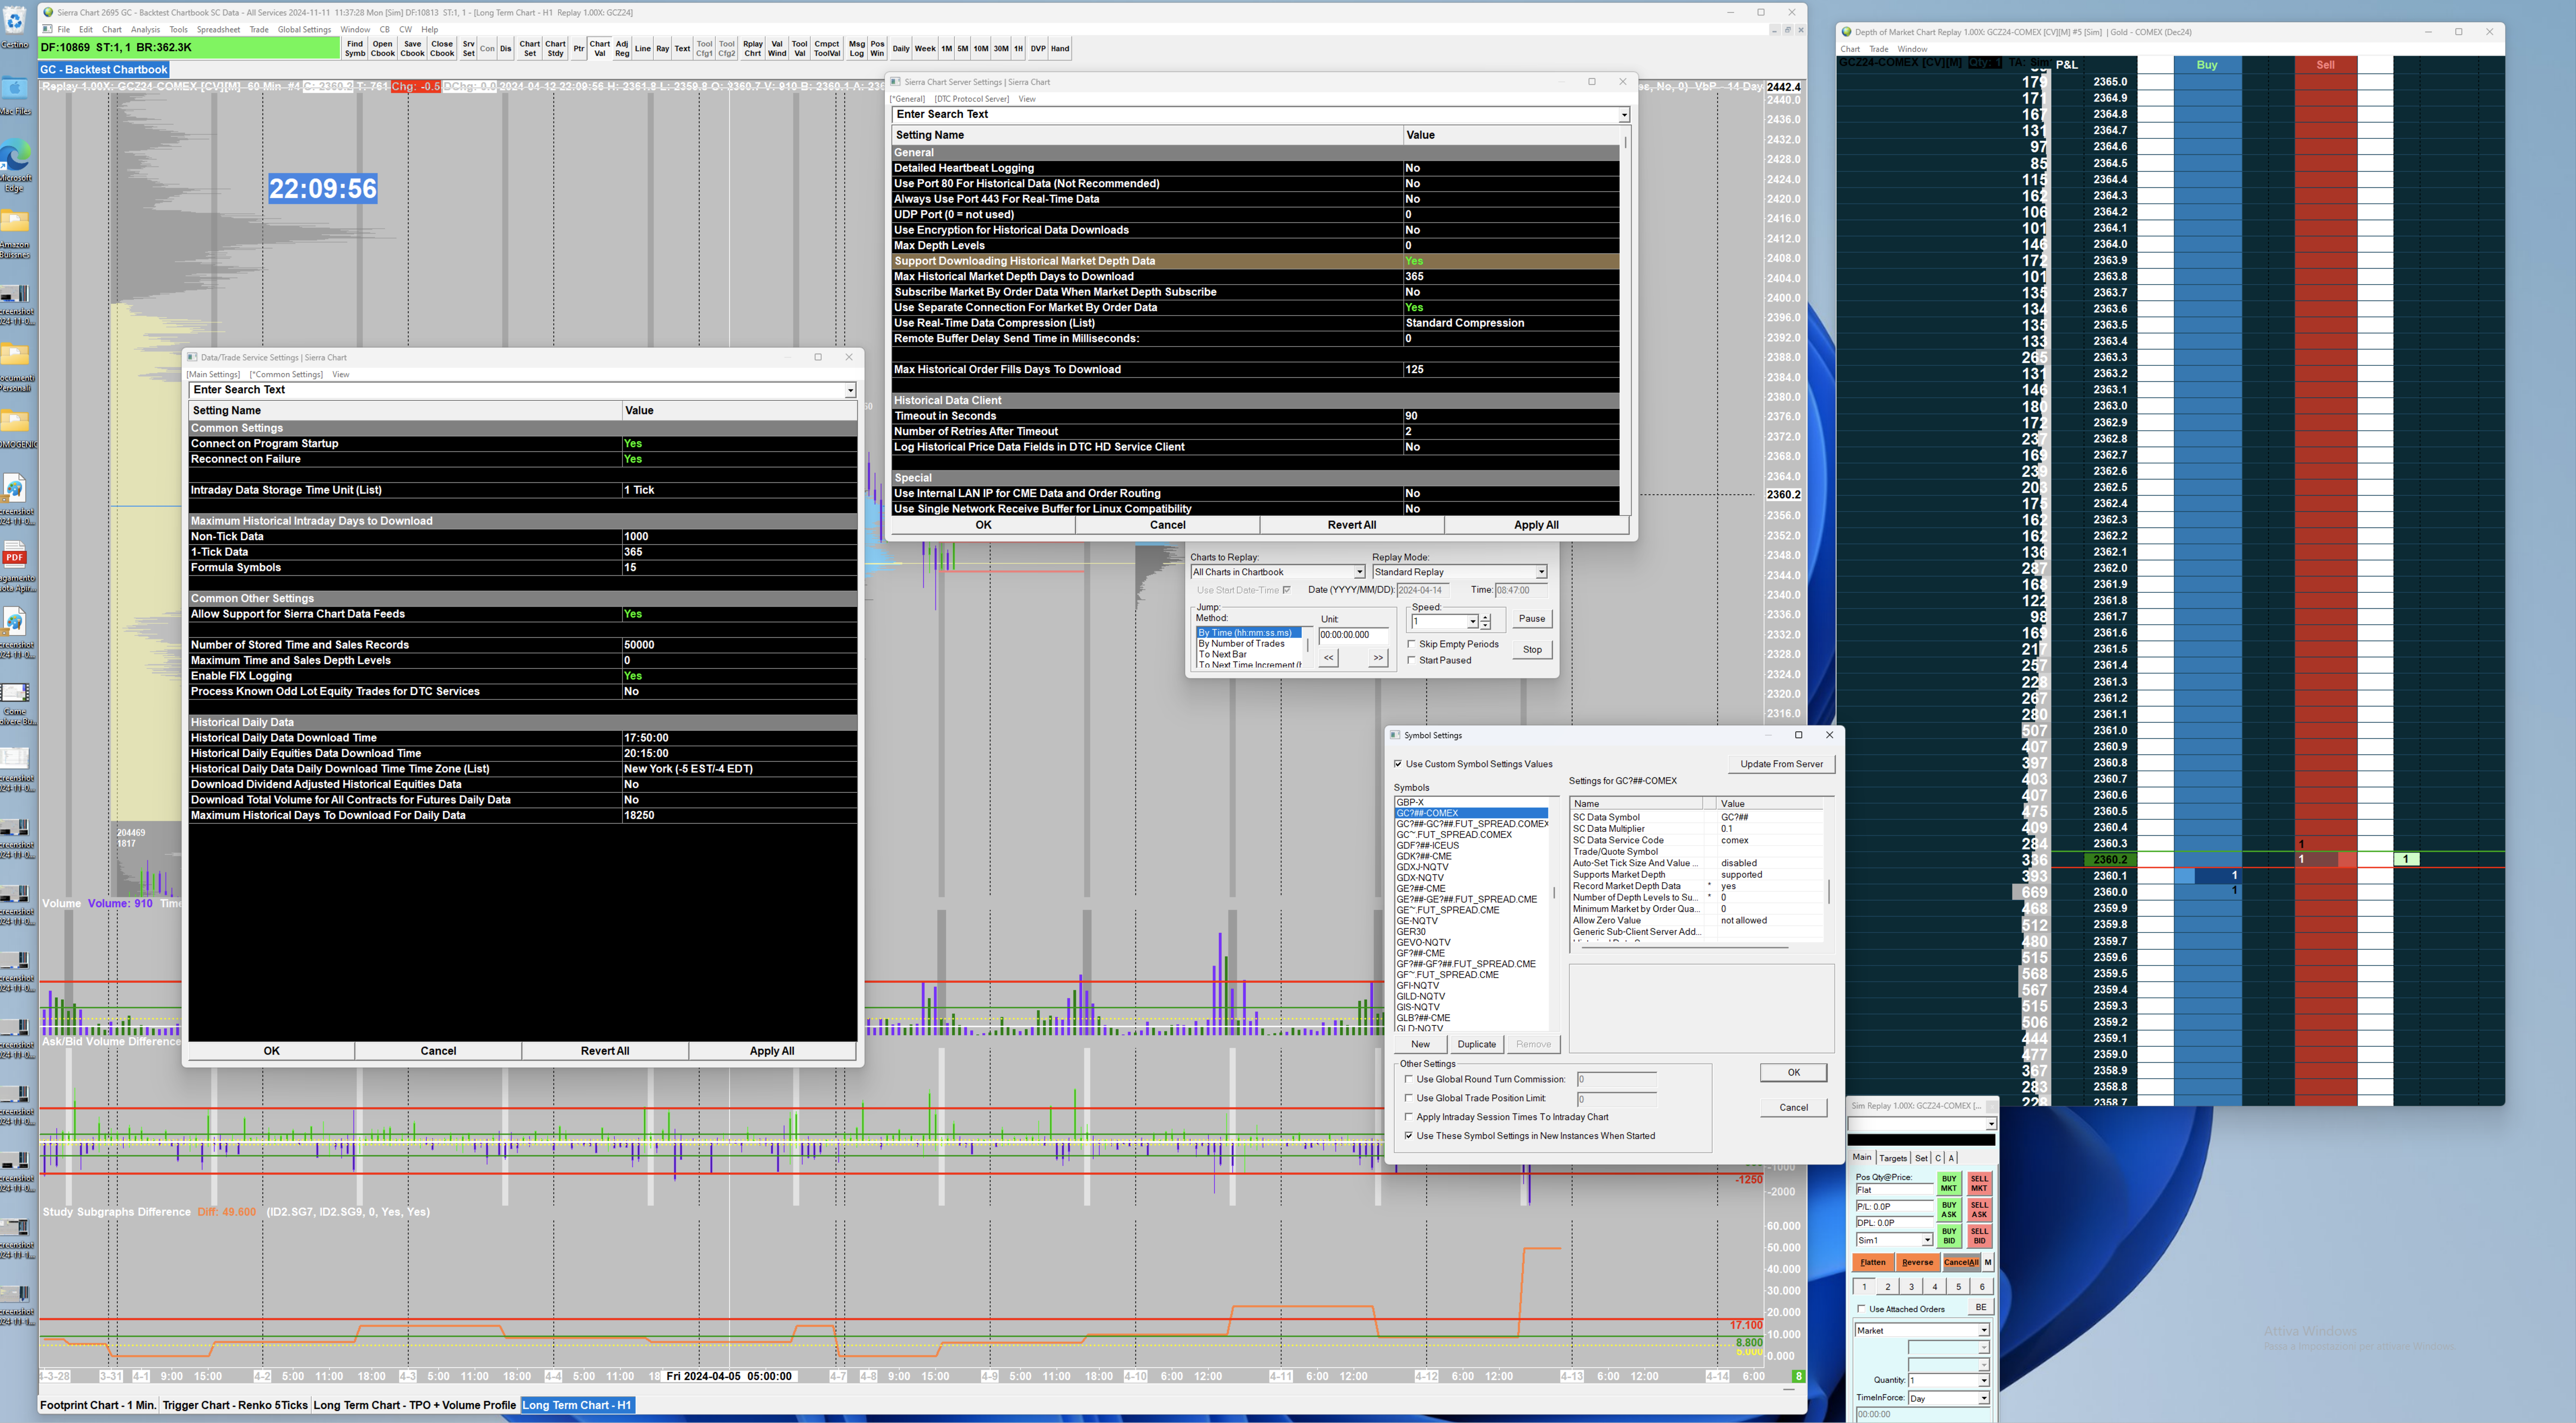Open the Msg Log toolbar button
Viewport: 2576px width, 1423px height.
tap(856, 49)
